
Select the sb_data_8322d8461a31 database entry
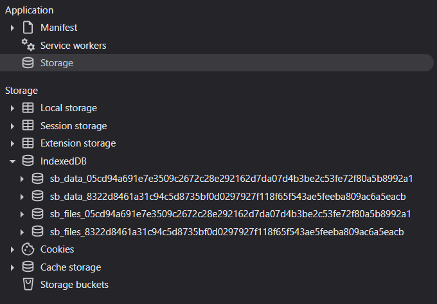point(227,196)
